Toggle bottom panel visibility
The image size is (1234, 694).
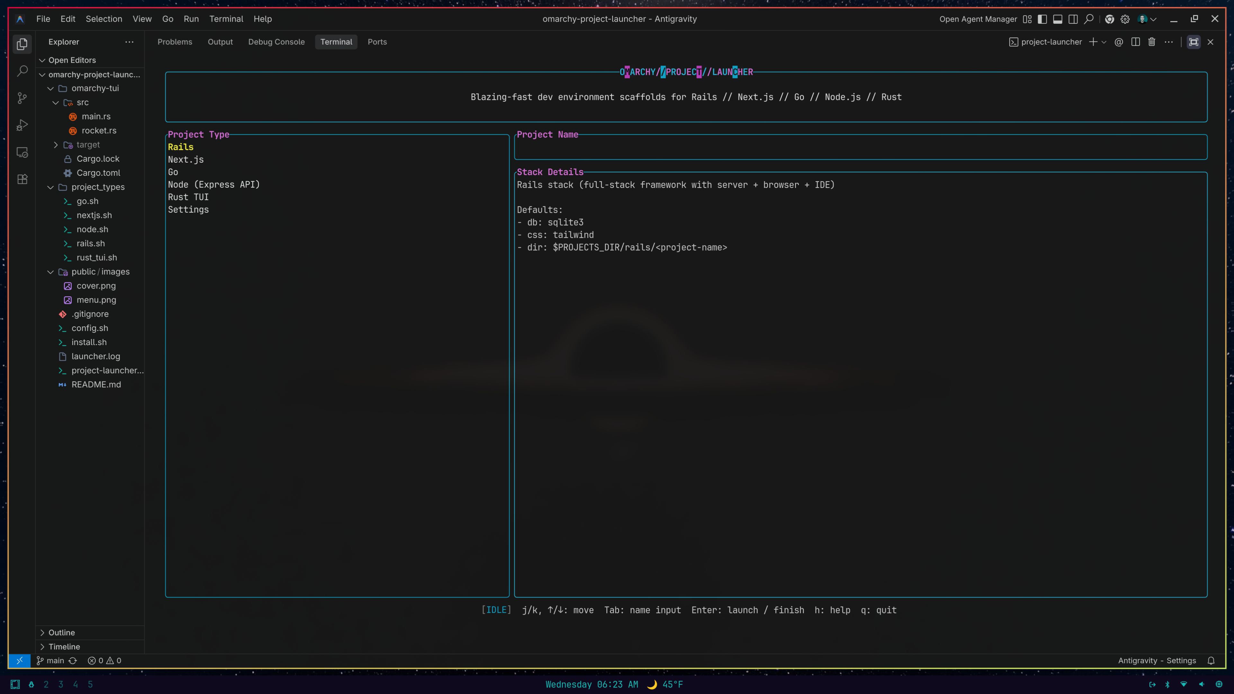(1058, 19)
